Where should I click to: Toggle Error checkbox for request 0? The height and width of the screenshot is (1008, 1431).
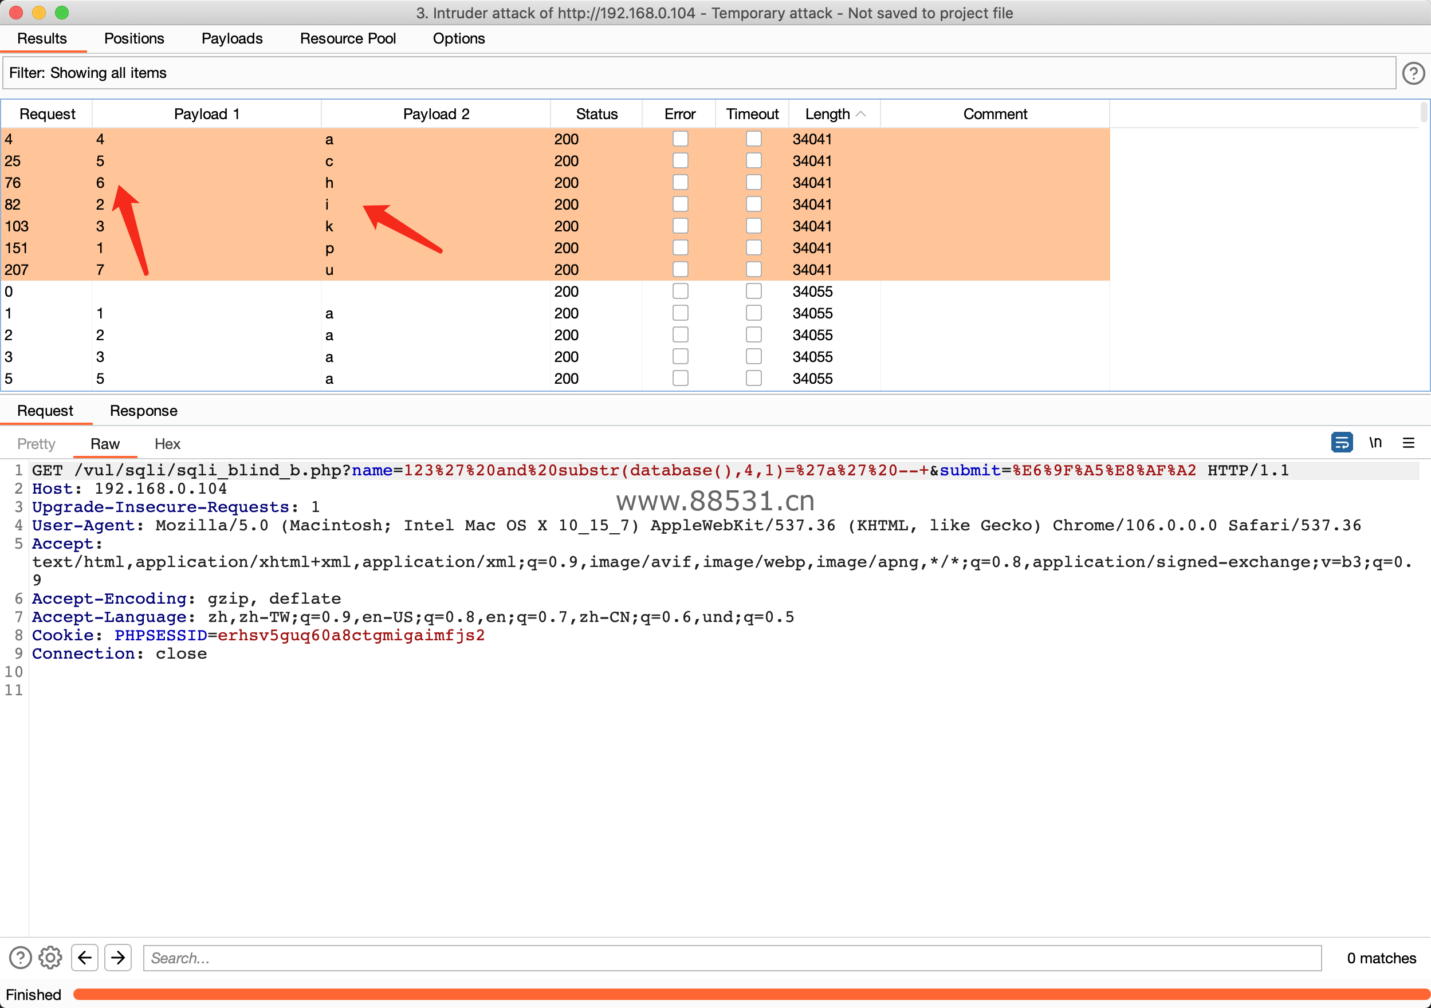pyautogui.click(x=680, y=292)
